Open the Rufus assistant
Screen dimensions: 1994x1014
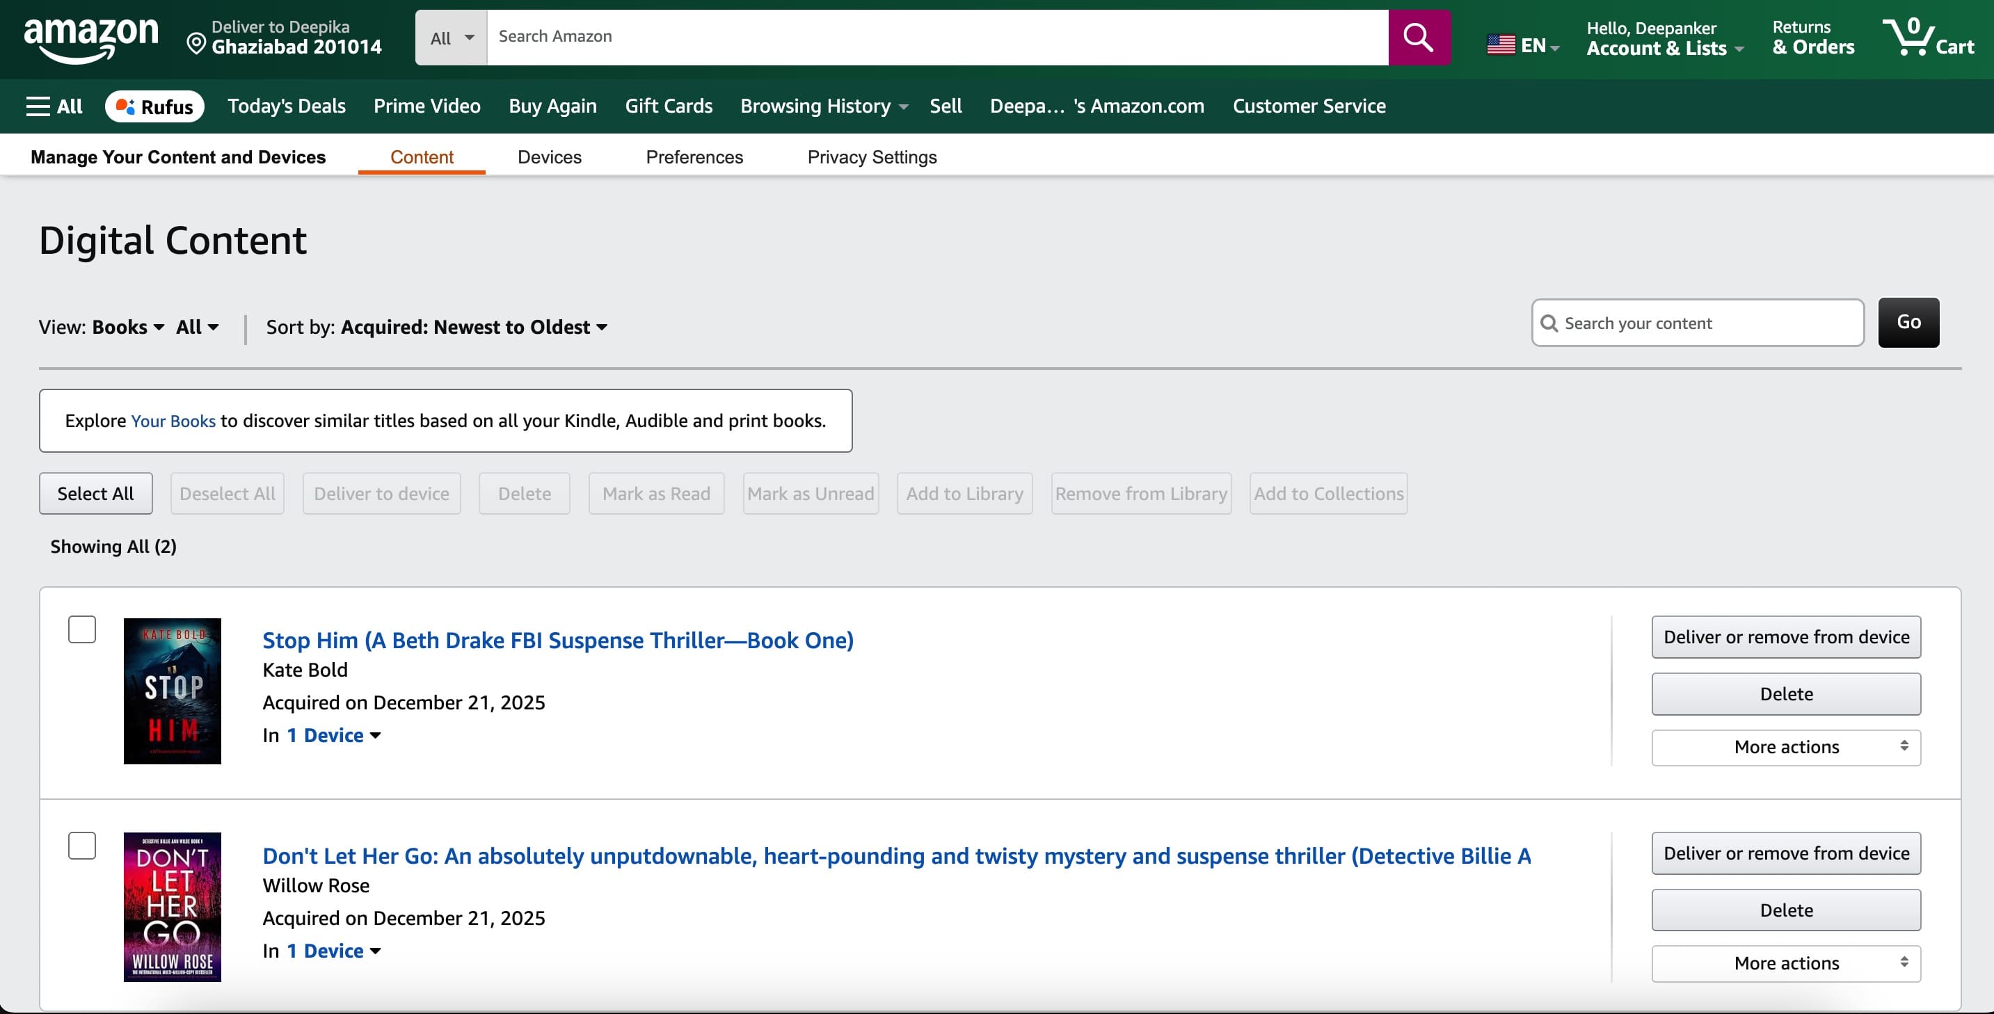[x=155, y=106]
